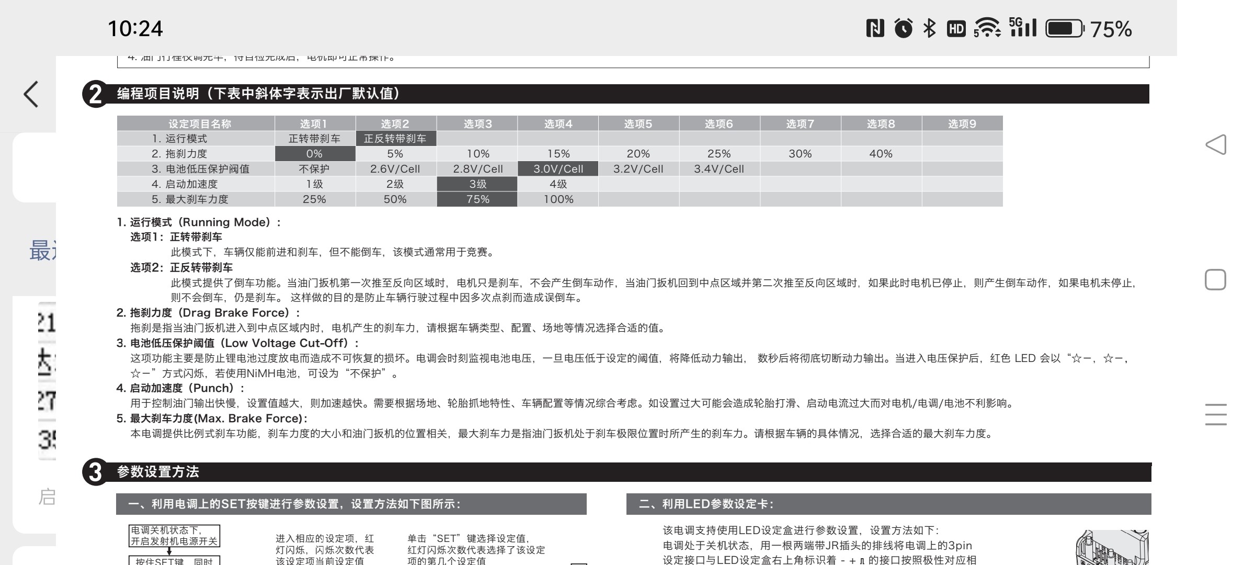
Task: Tap the 2.6V/Cell table cell
Action: pyautogui.click(x=396, y=169)
